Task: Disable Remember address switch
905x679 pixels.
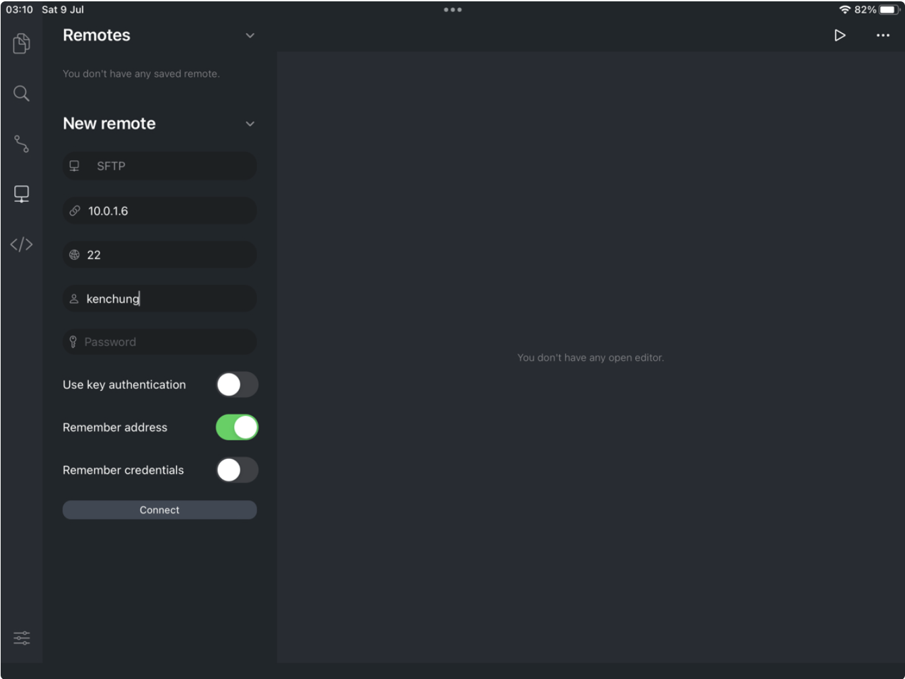Action: tap(237, 427)
